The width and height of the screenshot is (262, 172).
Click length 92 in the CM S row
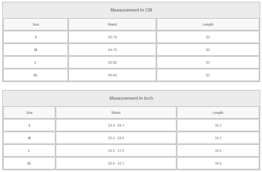208,37
